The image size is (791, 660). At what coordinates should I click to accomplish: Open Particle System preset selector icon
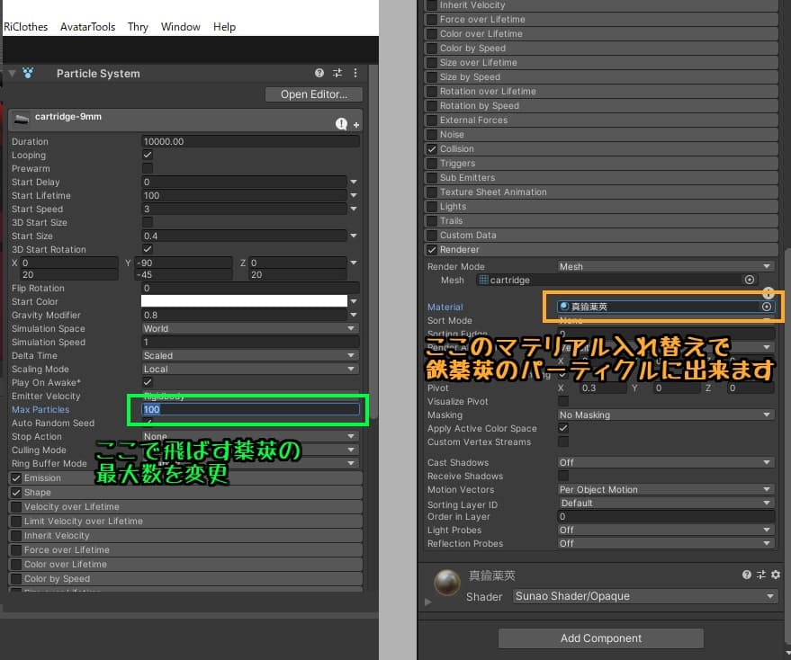[337, 74]
